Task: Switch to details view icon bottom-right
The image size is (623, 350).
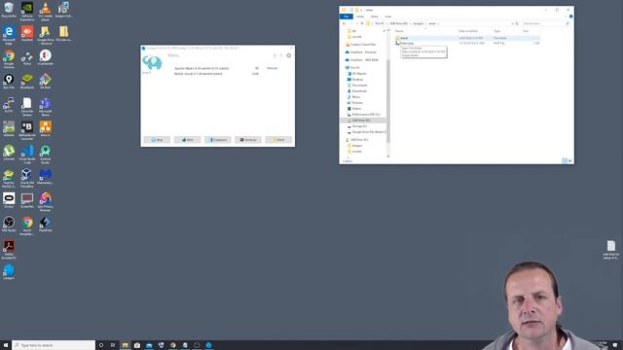Action: tap(565, 160)
